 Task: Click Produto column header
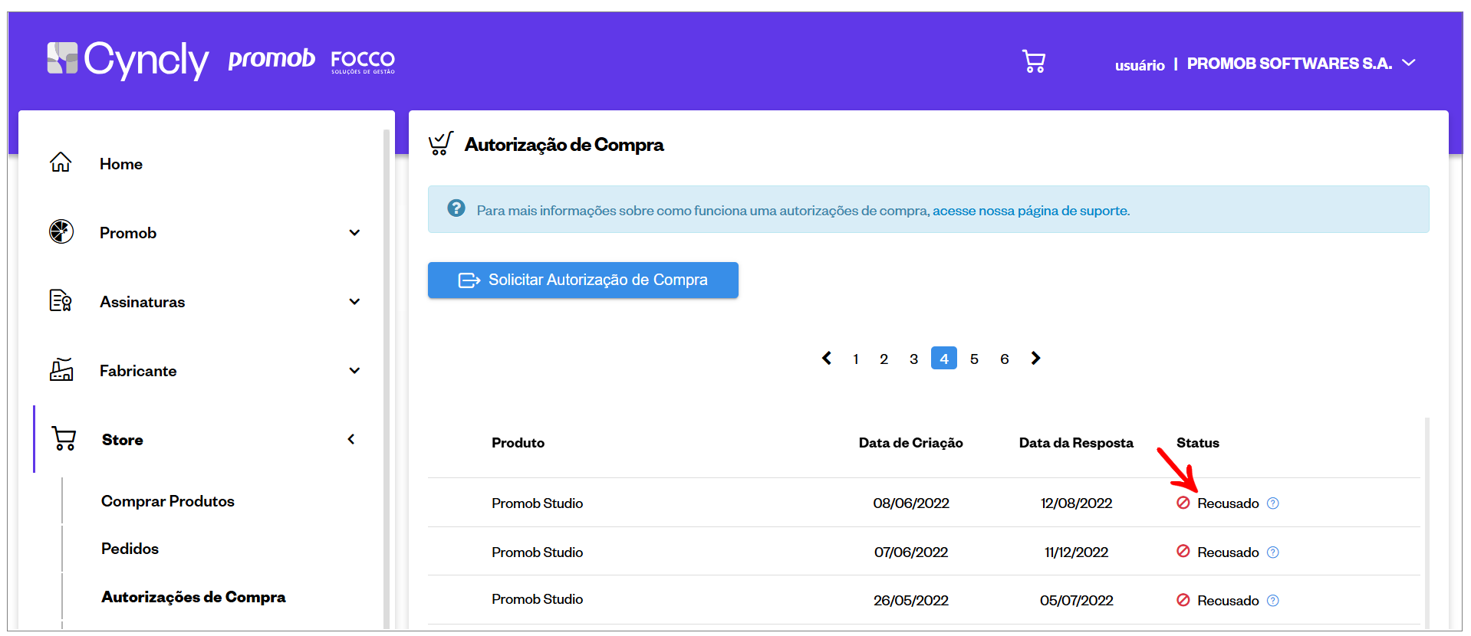pos(518,443)
